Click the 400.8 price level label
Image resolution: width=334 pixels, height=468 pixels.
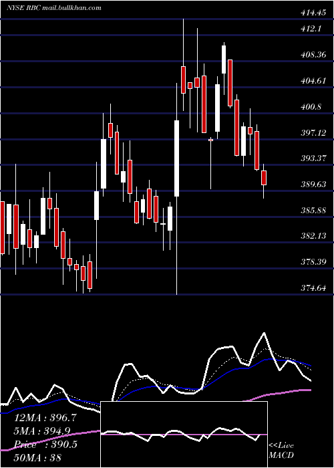(311, 106)
